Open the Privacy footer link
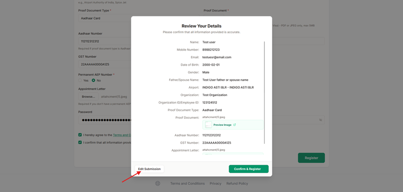This screenshot has width=403, height=192. point(215,183)
